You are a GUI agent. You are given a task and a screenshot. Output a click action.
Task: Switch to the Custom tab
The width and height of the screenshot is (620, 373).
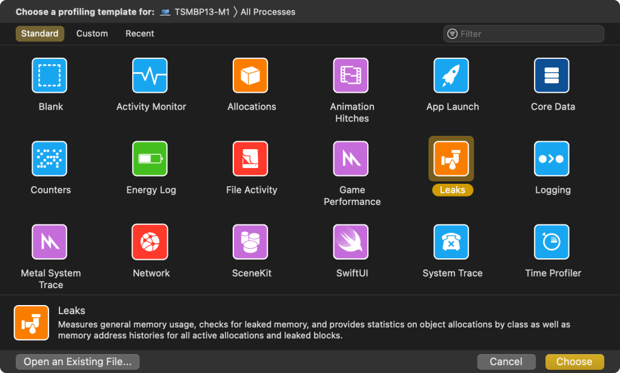[x=92, y=34]
